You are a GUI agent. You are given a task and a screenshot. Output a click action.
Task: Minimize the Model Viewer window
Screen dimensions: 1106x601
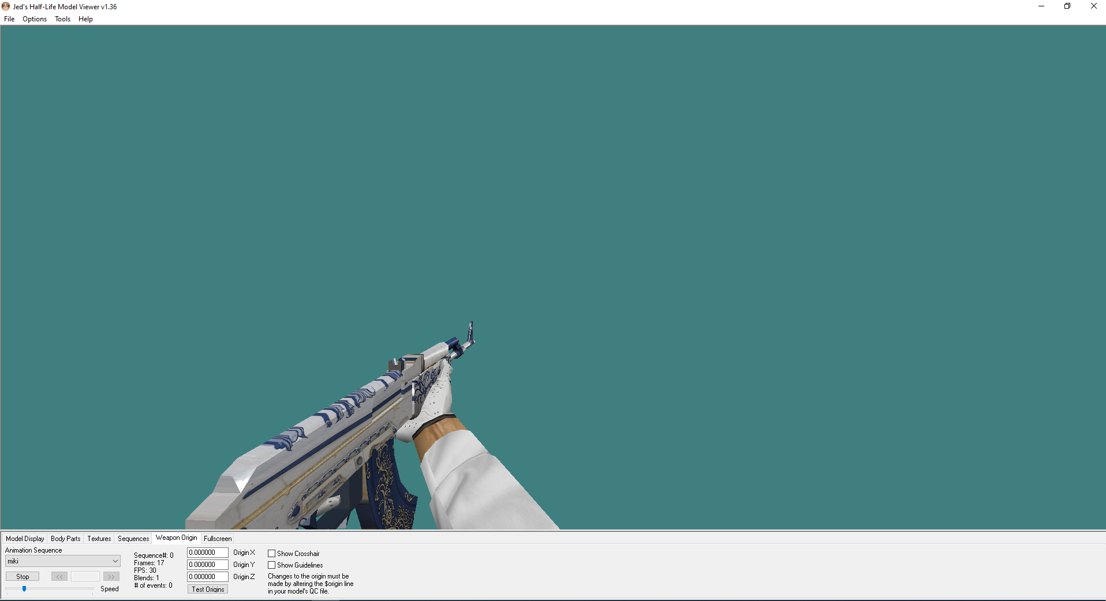1041,6
